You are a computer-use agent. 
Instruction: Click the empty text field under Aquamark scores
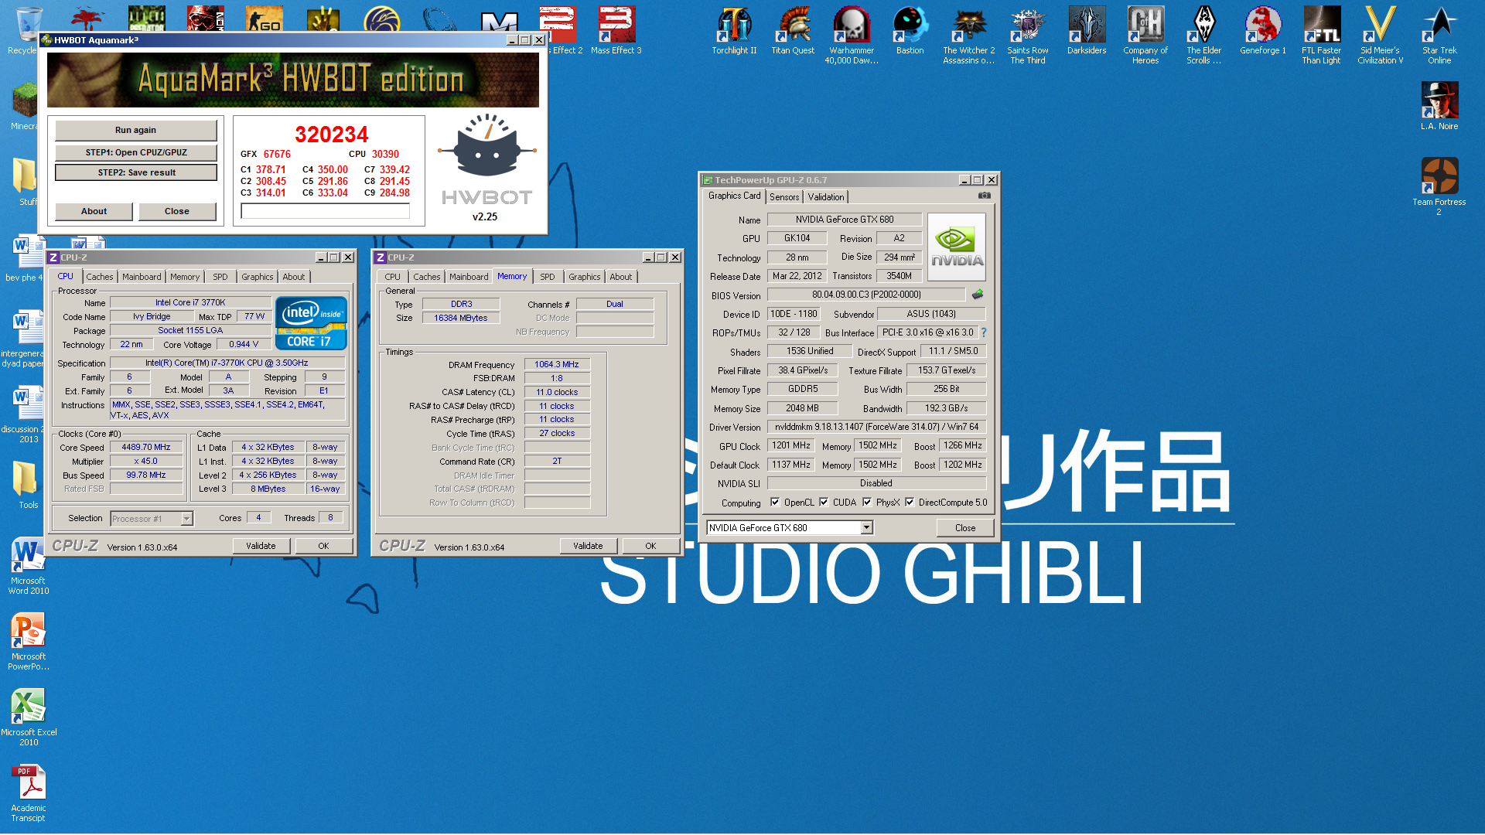(325, 211)
